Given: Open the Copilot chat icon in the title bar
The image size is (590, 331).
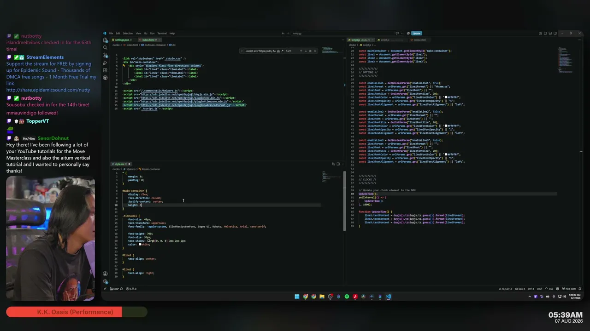Looking at the screenshot, I should click(397, 33).
